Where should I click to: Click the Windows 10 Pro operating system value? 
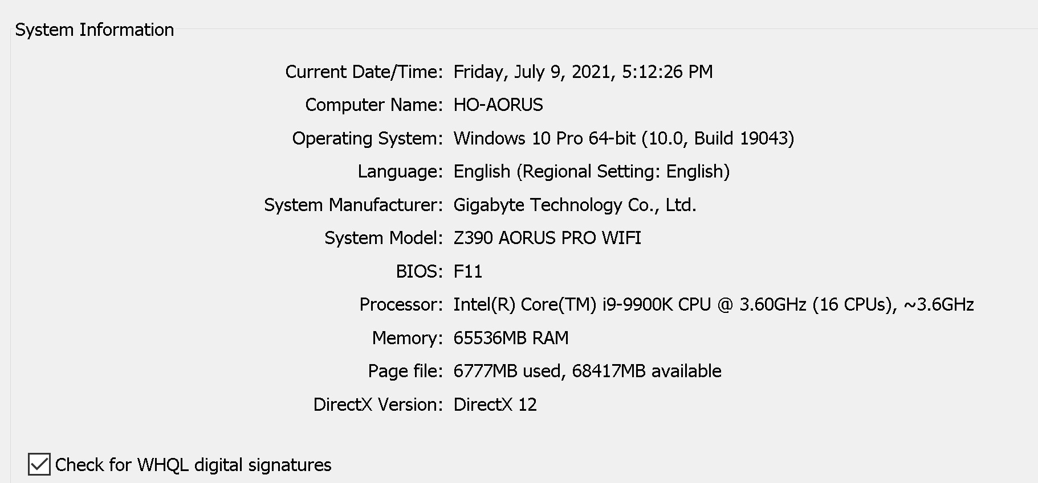point(623,138)
